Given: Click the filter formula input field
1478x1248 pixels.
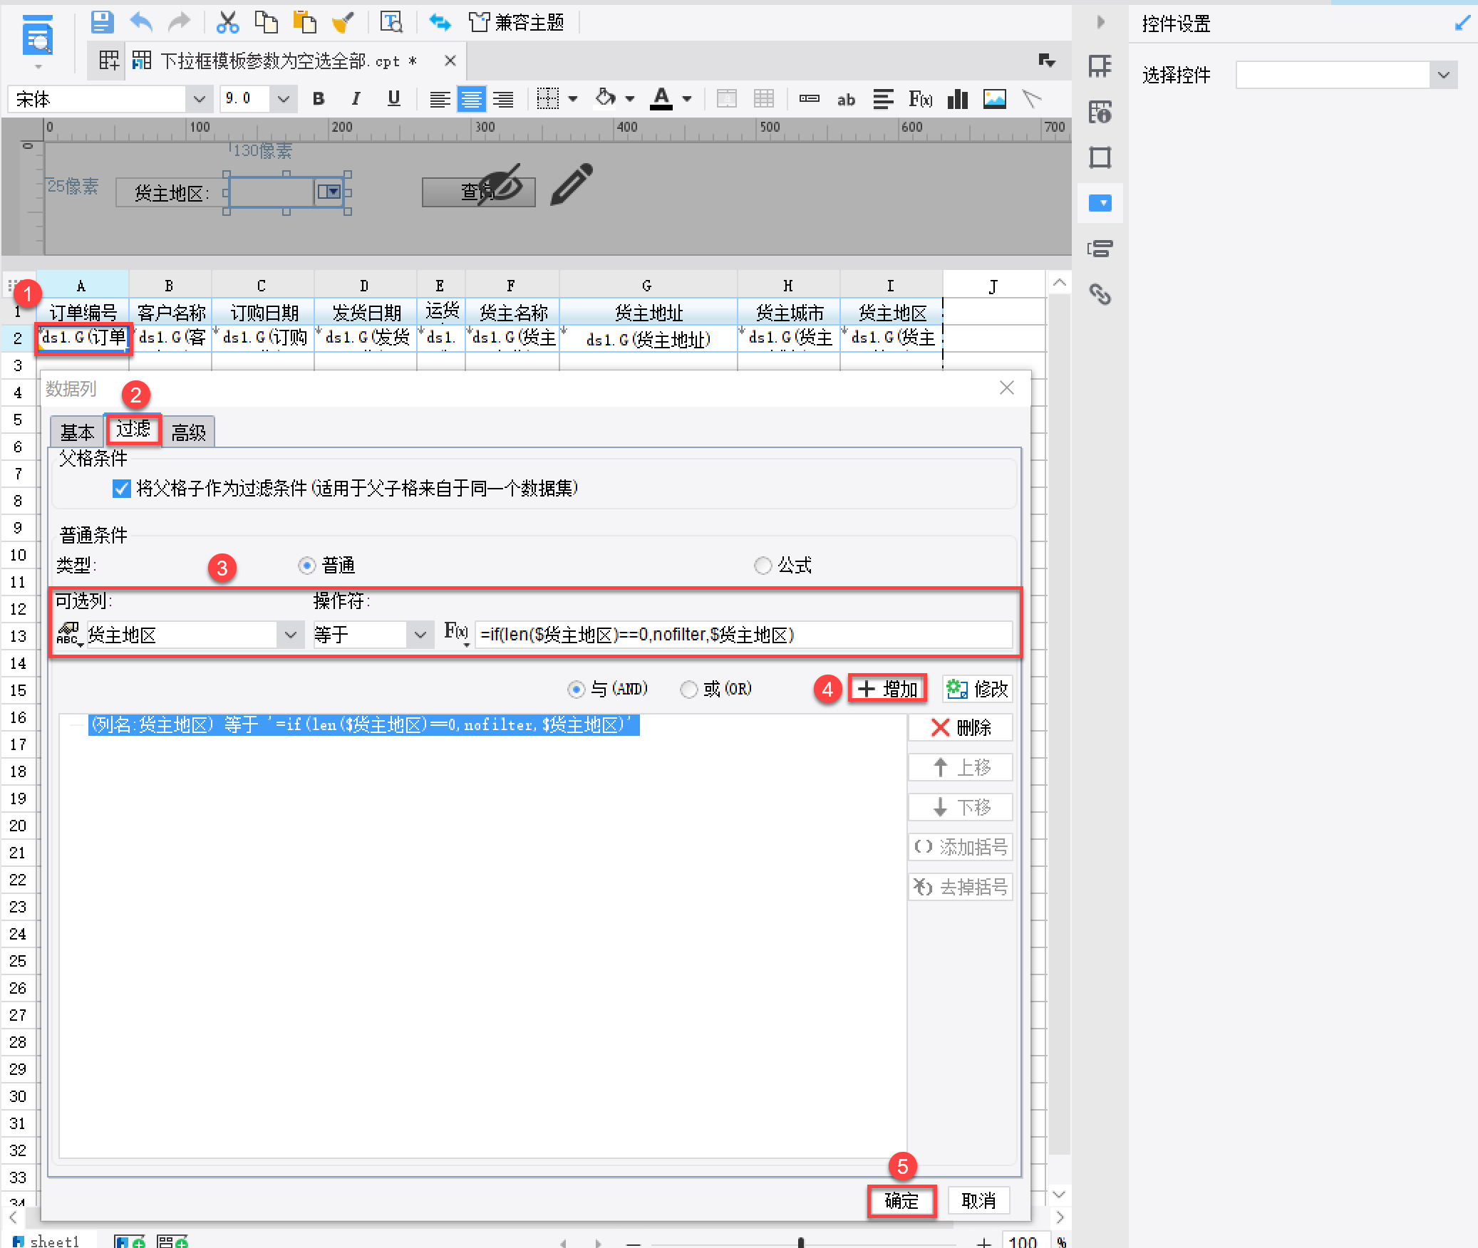Looking at the screenshot, I should point(743,635).
